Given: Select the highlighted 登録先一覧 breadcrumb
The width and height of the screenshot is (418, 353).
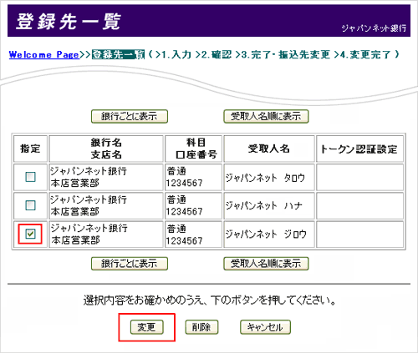Looking at the screenshot, I should pyautogui.click(x=119, y=54).
